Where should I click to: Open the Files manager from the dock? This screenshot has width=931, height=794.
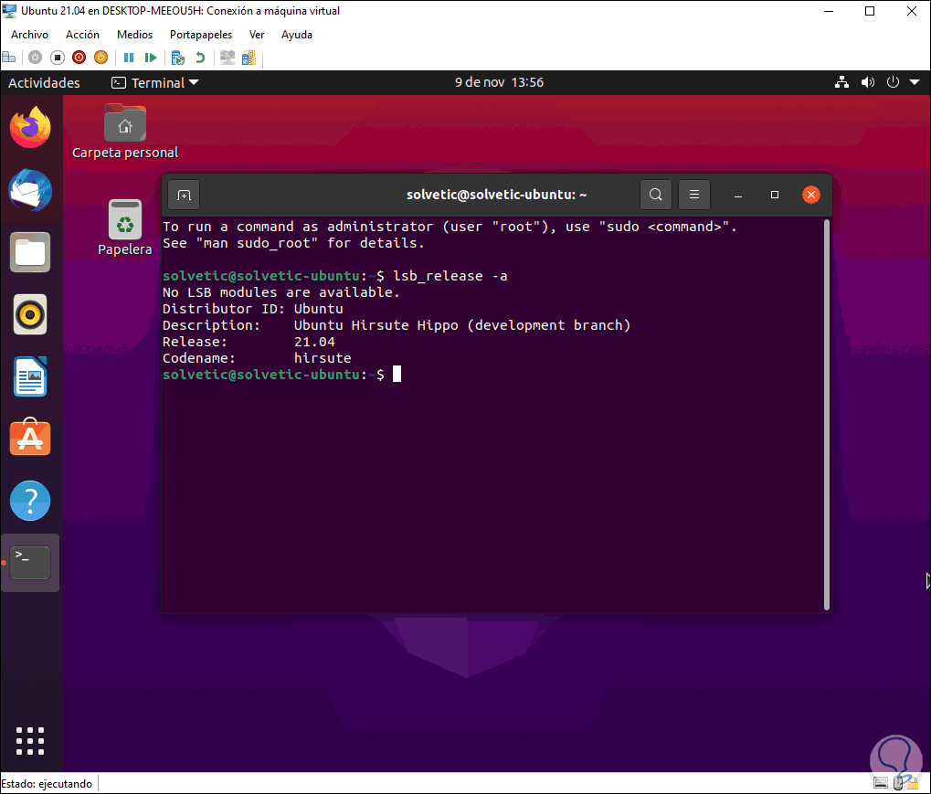(x=30, y=252)
